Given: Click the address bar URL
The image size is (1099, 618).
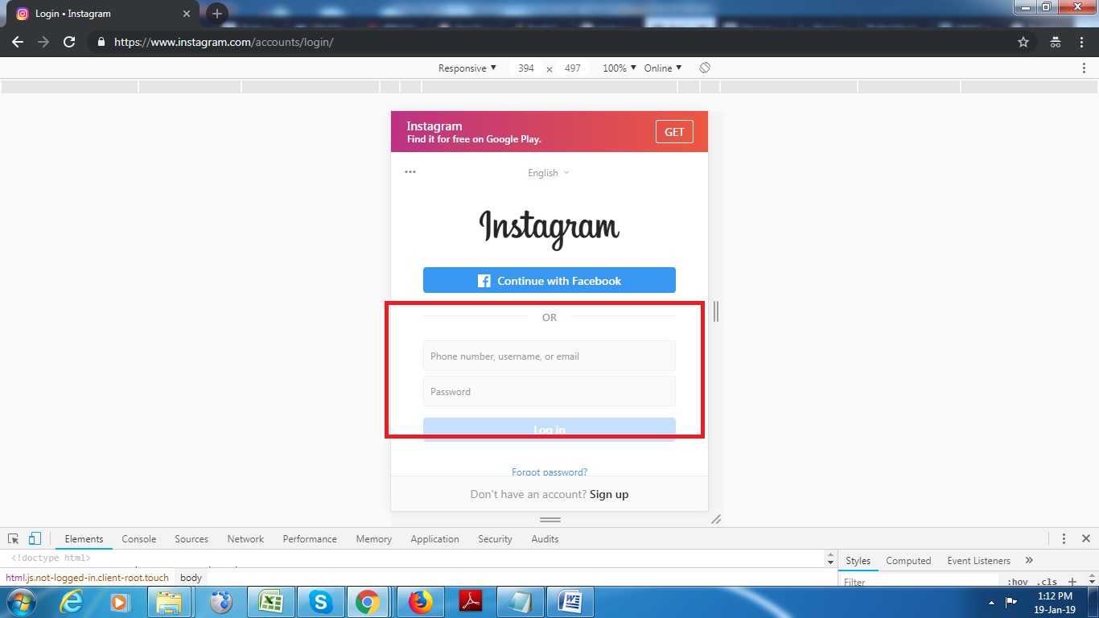Looking at the screenshot, I should [x=224, y=42].
